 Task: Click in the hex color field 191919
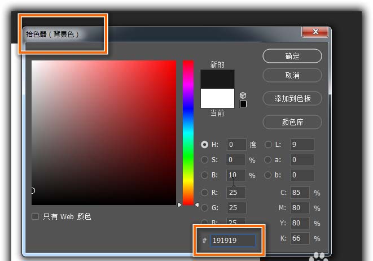click(x=232, y=240)
